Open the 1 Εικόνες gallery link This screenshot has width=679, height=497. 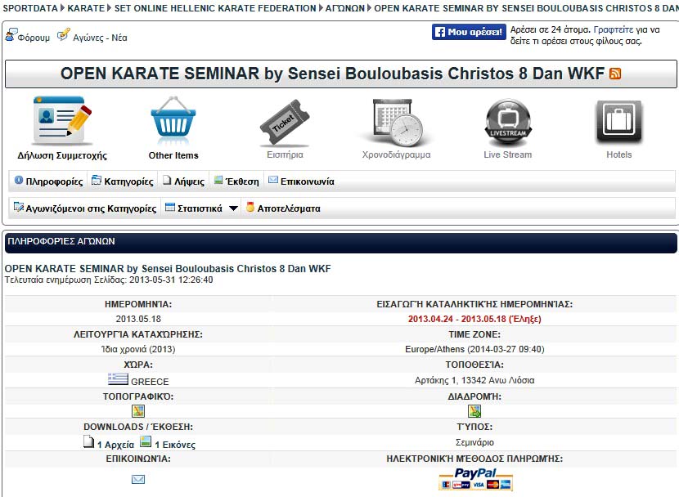(168, 445)
